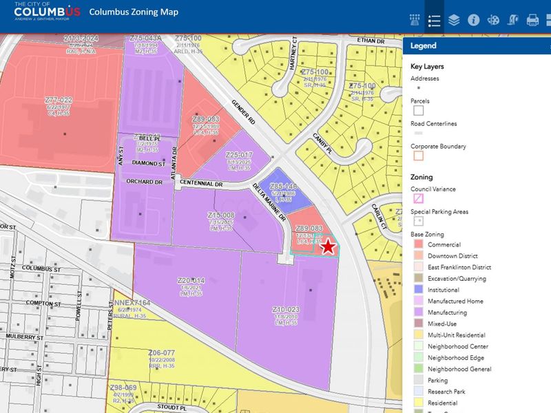
Task: Click the Corporate Boundary orange square symbol
Action: click(x=416, y=156)
